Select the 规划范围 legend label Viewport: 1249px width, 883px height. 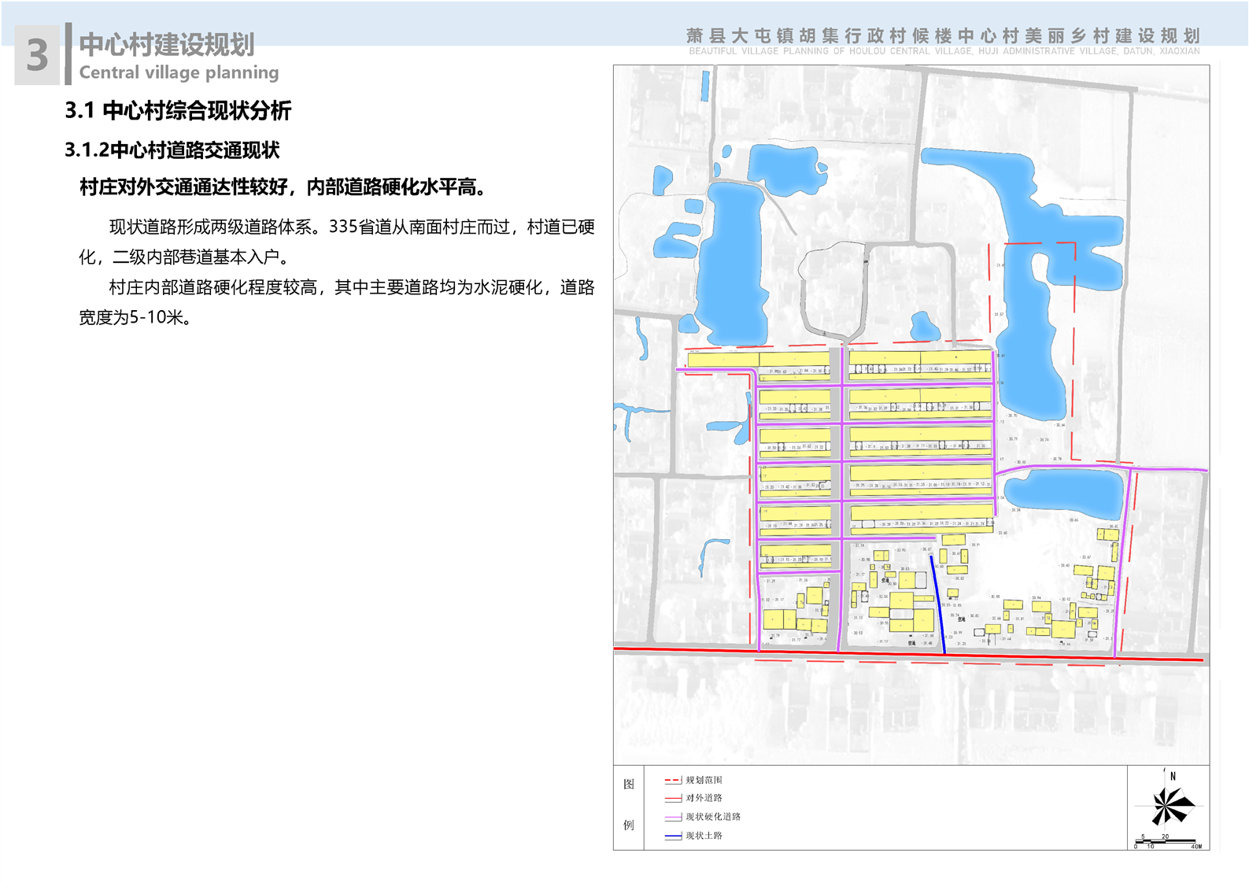[x=704, y=781]
